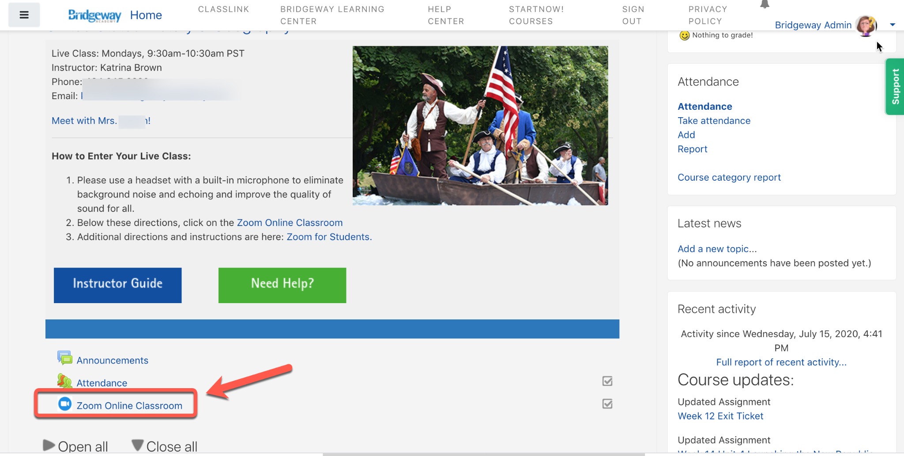Click Bridgeway Admin user name
904x456 pixels.
[x=813, y=25]
